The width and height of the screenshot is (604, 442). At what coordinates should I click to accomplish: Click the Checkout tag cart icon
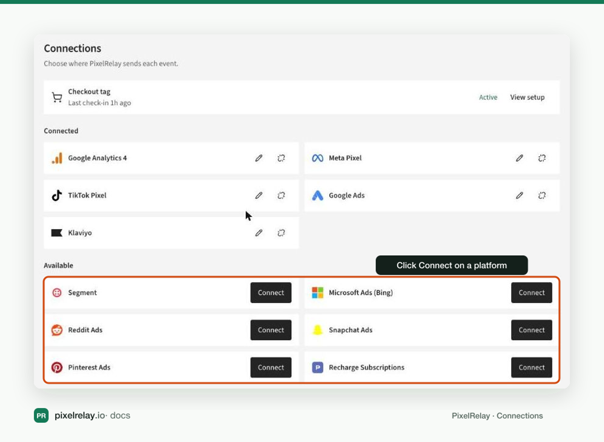coord(57,97)
